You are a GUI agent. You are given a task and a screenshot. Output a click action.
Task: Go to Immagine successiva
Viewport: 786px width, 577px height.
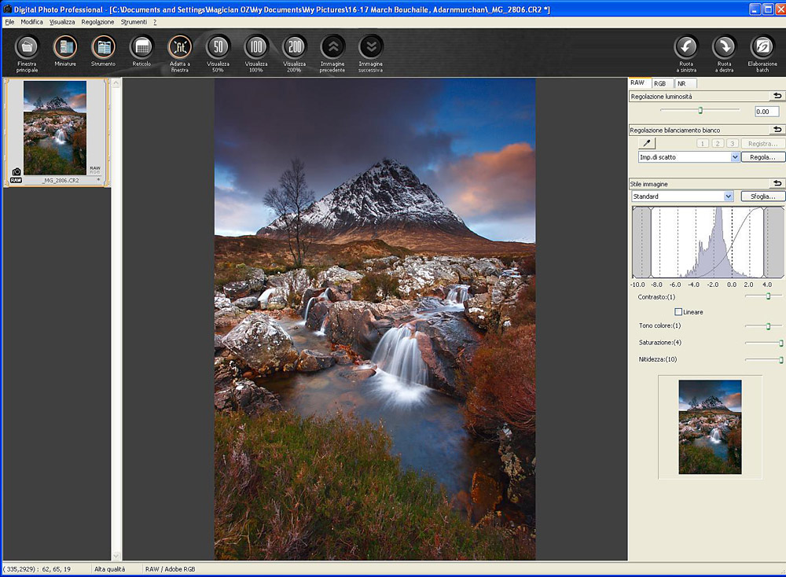tap(371, 48)
